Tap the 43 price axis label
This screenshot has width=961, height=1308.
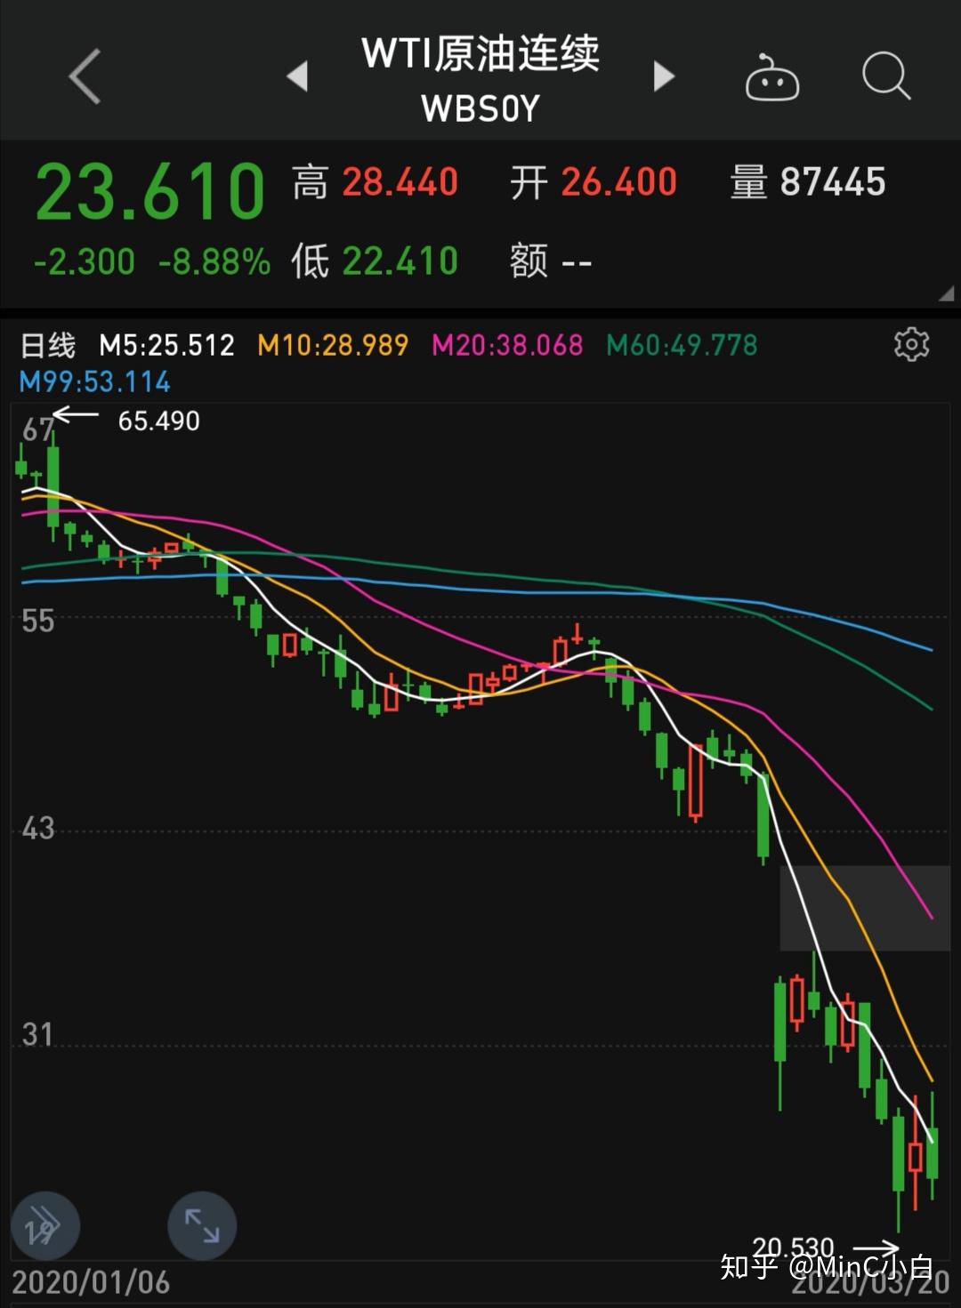click(x=38, y=829)
